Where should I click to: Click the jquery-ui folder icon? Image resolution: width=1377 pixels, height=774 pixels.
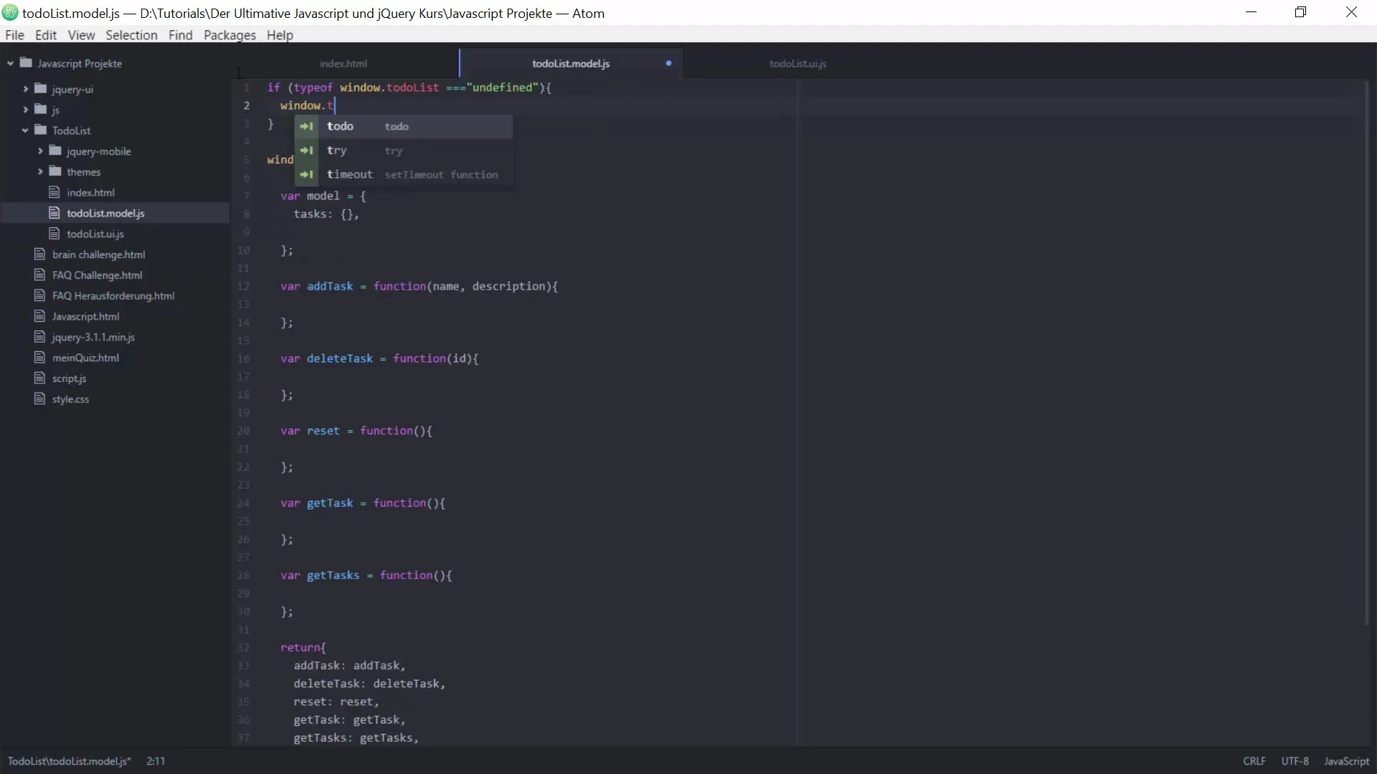41,89
